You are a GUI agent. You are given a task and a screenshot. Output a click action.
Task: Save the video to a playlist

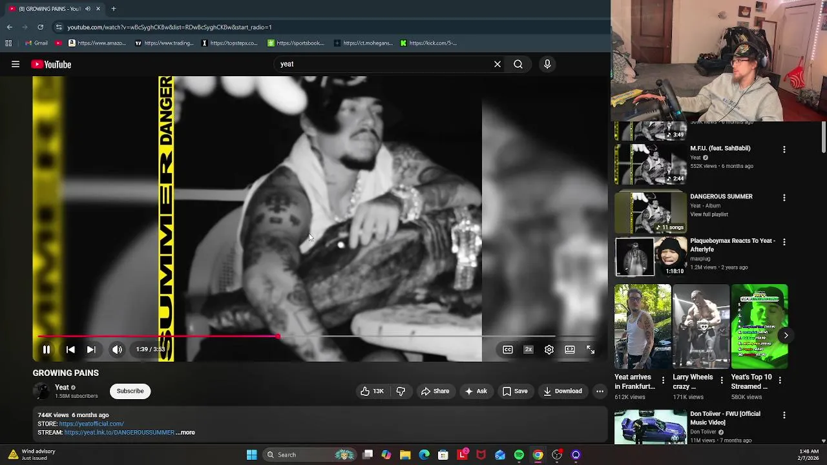pyautogui.click(x=515, y=391)
